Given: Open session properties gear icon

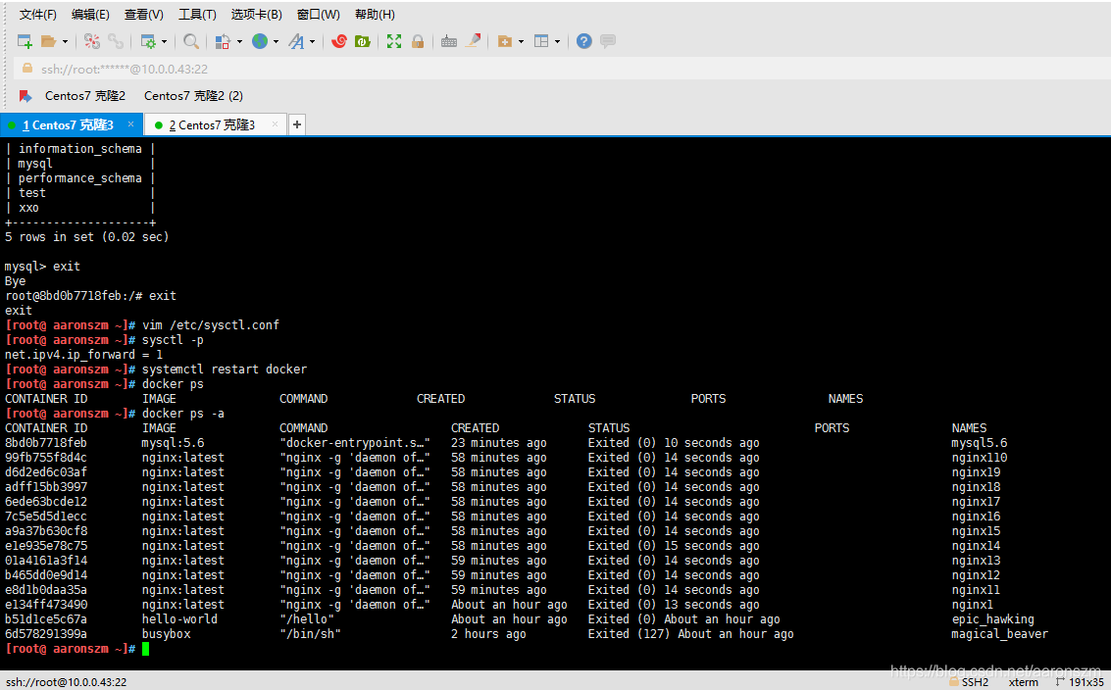Looking at the screenshot, I should pyautogui.click(x=148, y=42).
